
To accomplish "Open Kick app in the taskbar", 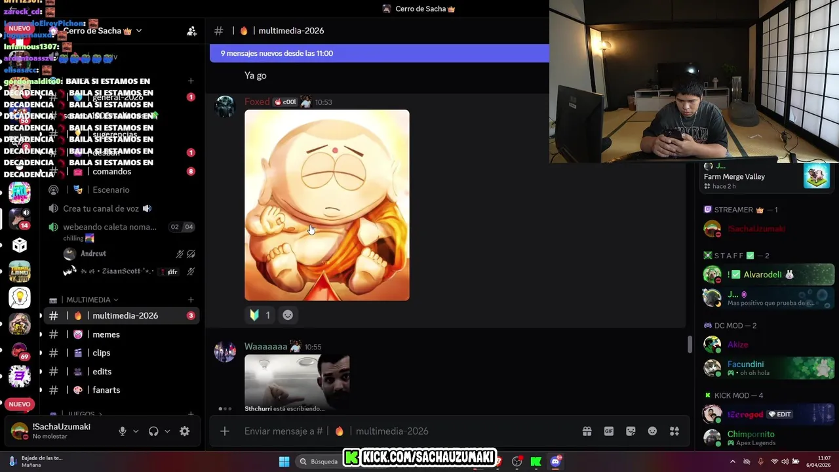I will pos(536,462).
